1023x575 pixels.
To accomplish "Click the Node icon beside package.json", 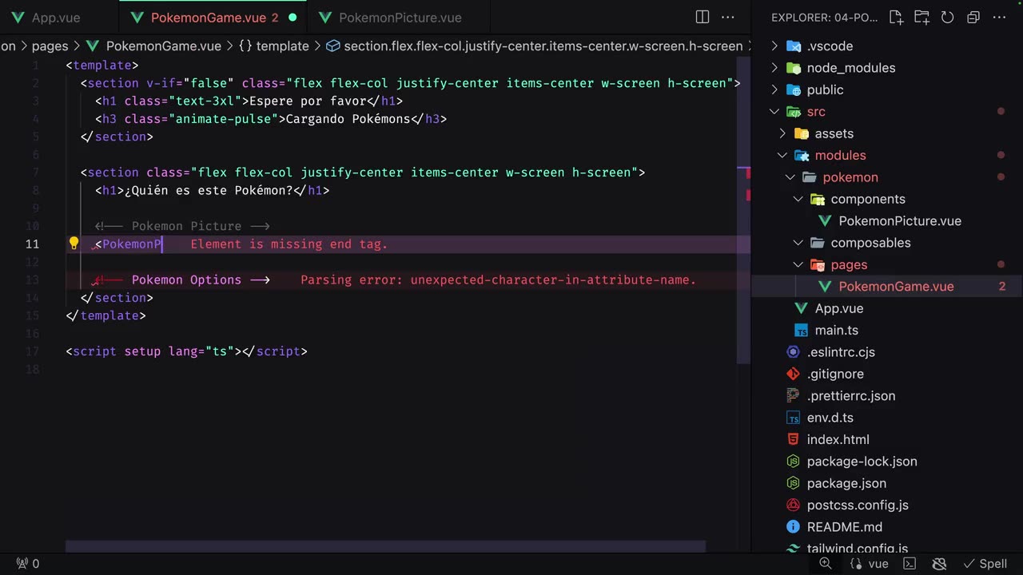I will [x=793, y=483].
